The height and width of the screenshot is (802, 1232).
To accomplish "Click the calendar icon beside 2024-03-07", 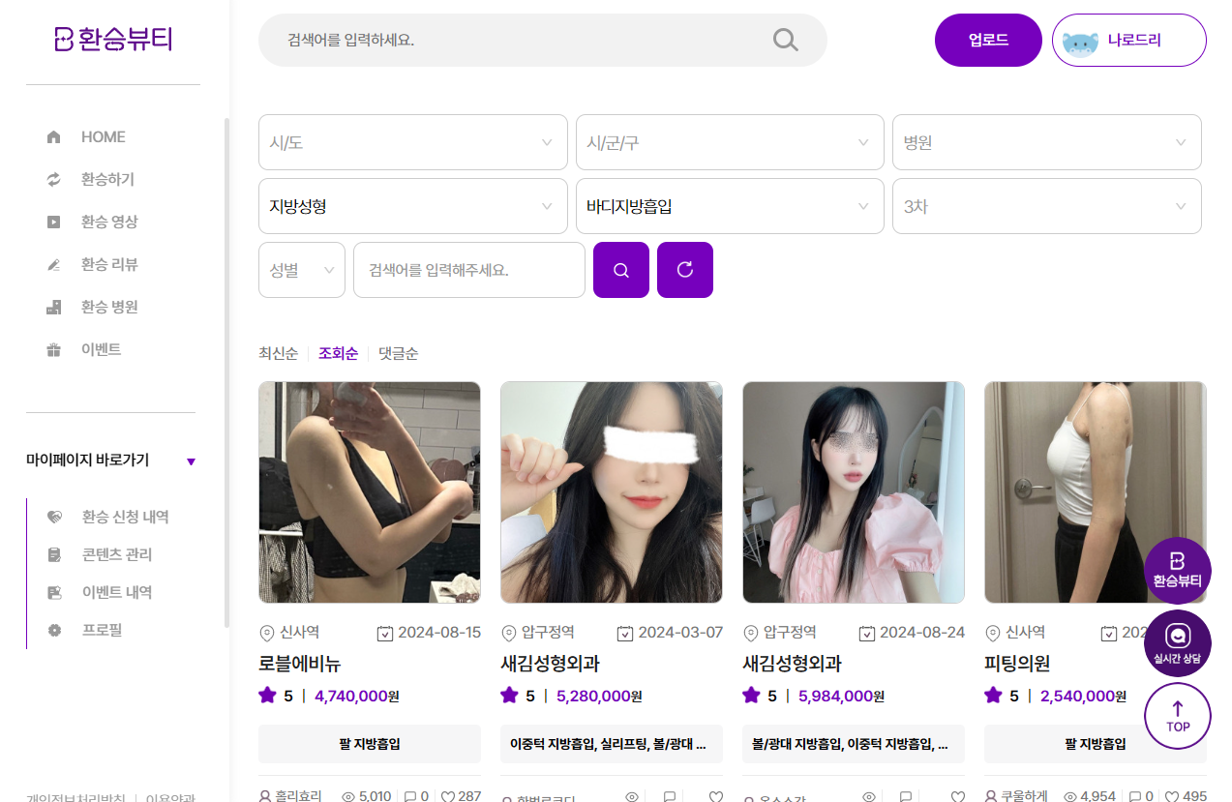I will (625, 633).
